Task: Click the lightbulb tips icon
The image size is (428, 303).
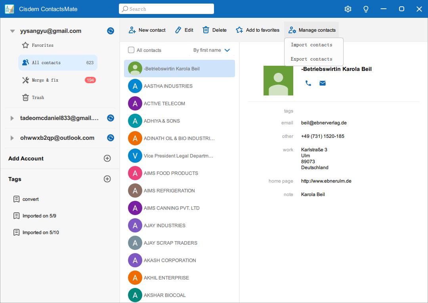Action: tap(366, 9)
